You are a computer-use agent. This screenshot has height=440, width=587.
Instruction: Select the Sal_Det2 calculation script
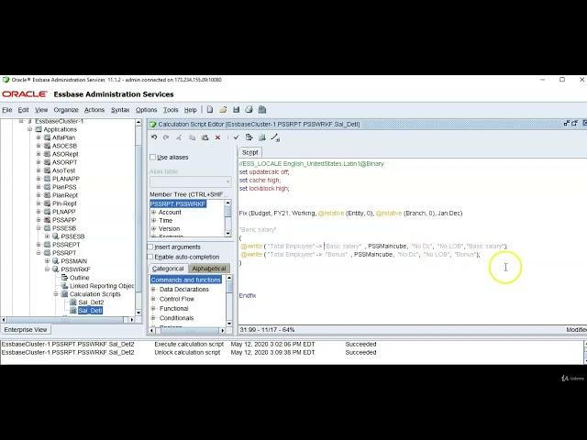pyautogui.click(x=90, y=302)
